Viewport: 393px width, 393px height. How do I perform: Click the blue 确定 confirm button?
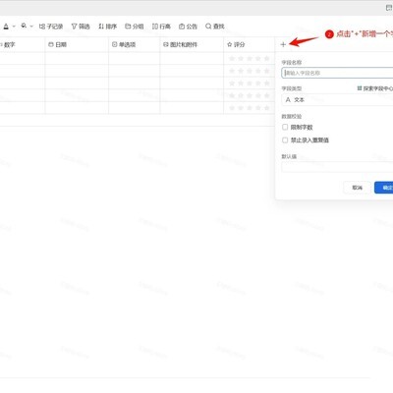point(384,188)
